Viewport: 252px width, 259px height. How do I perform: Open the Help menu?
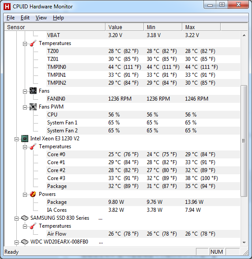(x=58, y=18)
